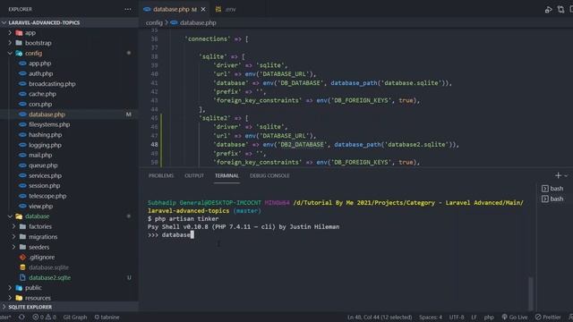This screenshot has height=322, width=573.
Task: Expand the migrations folder
Action: [43, 237]
